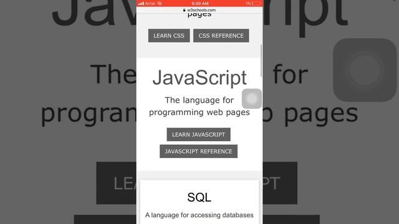Tap the battery icon in status bar
This screenshot has width=399, height=224.
256,3
